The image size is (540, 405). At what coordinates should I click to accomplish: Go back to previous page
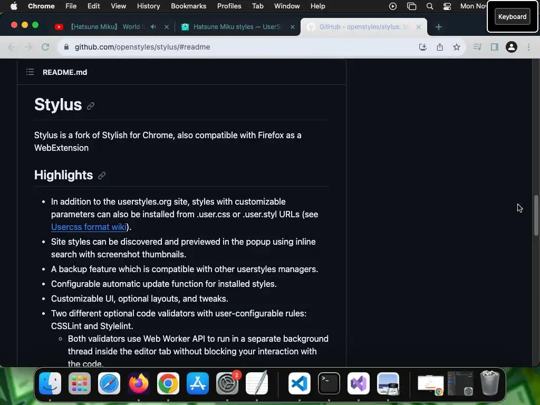[12, 47]
